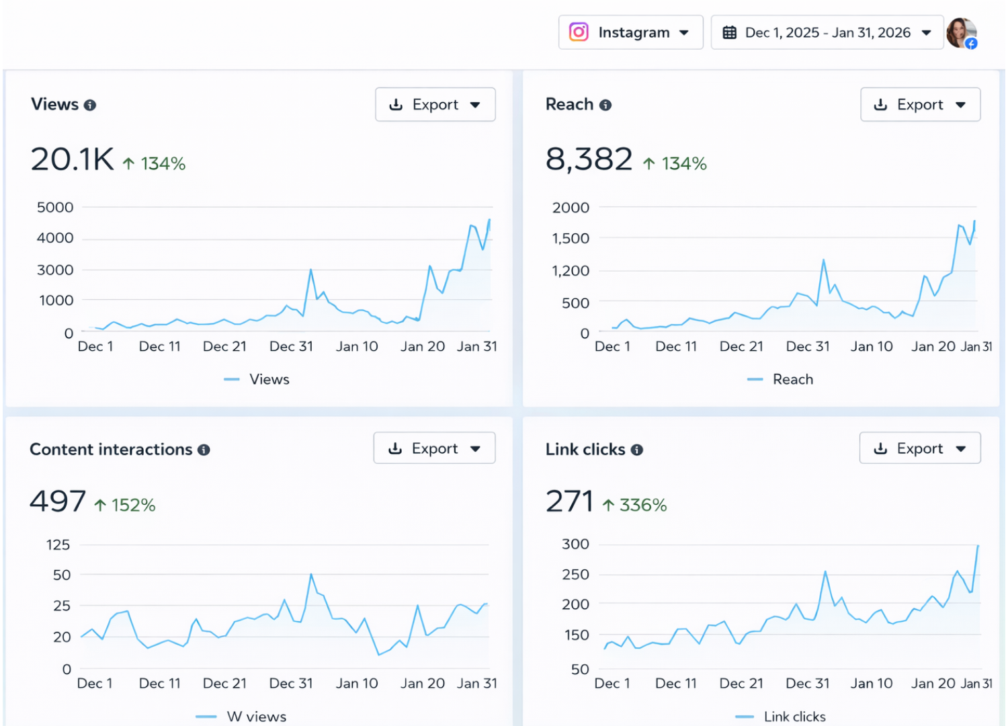The height and width of the screenshot is (726, 1008).
Task: Click the 1,500 y-axis label
Action: tap(571, 238)
